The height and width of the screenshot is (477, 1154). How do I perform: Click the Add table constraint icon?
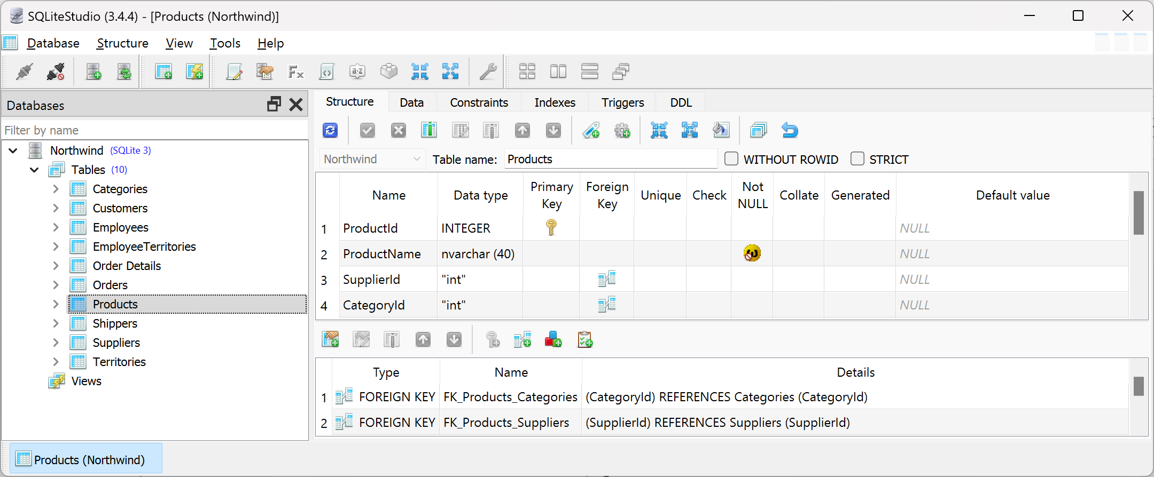tap(330, 339)
